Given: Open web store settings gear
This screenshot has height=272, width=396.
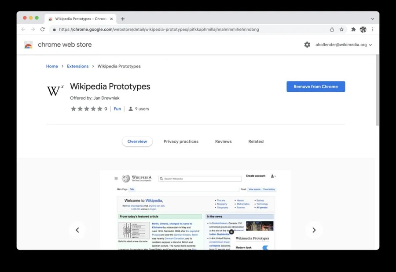Looking at the screenshot, I should coord(307,45).
